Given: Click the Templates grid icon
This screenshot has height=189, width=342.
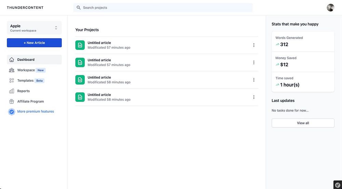Looking at the screenshot, I should point(12,80).
